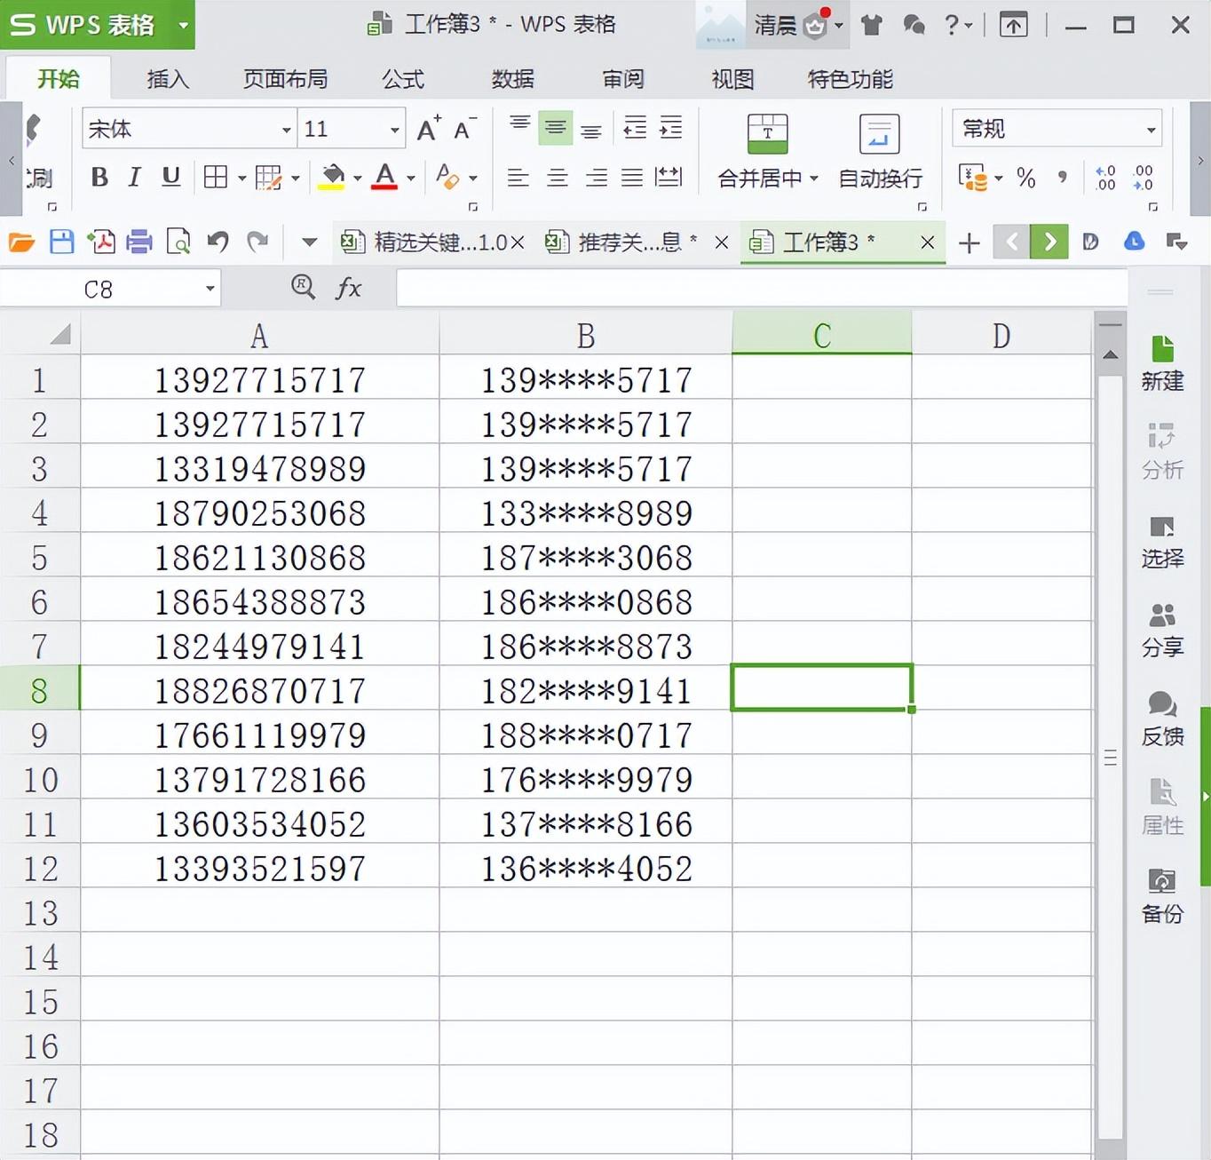Open font name combo box 宋体
The image size is (1211, 1160).
coord(189,129)
